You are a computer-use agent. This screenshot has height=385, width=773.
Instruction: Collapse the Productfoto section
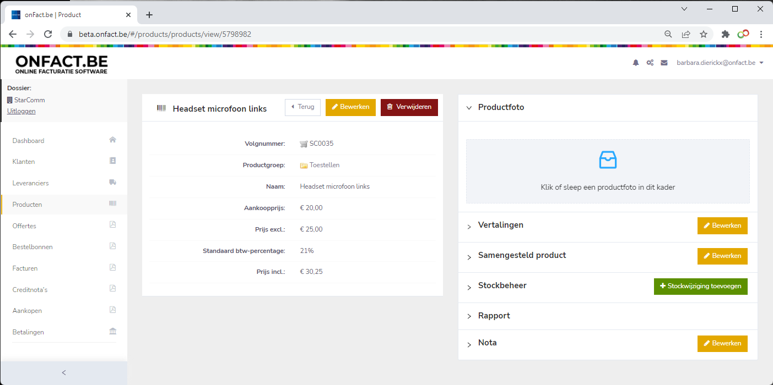(469, 108)
